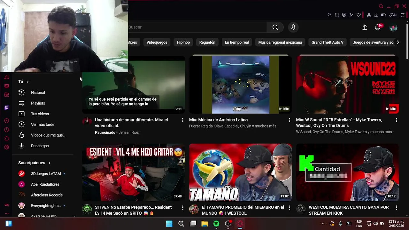This screenshot has width=409, height=230.
Task: Open the Abel Ruedaflores subscription
Action: click(42, 184)
